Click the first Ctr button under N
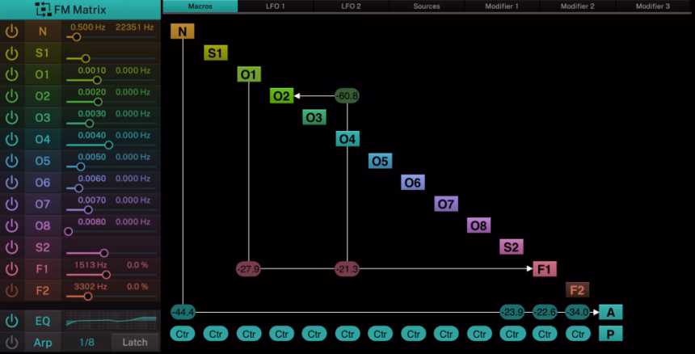 [x=183, y=333]
